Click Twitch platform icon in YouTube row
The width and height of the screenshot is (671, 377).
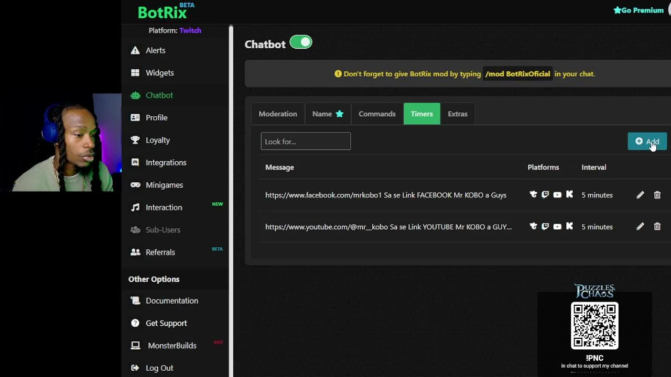545,227
